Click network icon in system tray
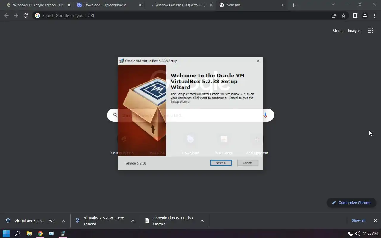 tap(351, 234)
